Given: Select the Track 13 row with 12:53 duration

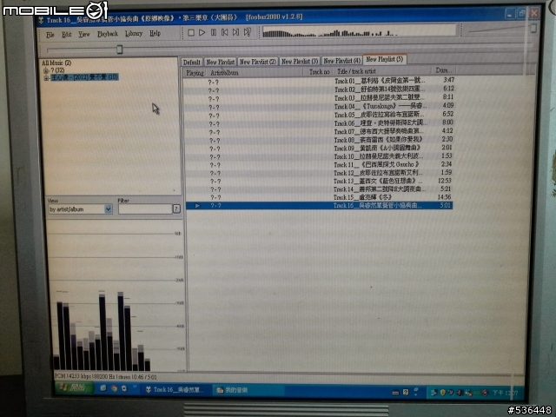Looking at the screenshot, I should coord(319,181).
